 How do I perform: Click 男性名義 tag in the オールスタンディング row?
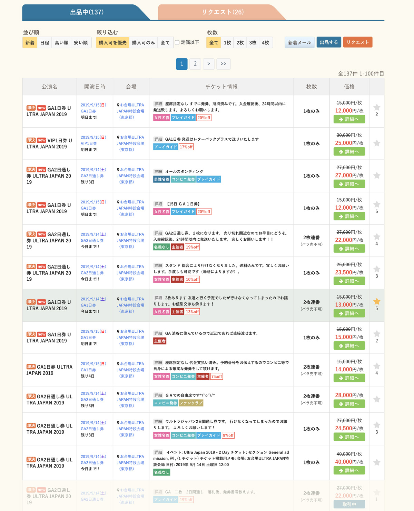click(x=161, y=179)
